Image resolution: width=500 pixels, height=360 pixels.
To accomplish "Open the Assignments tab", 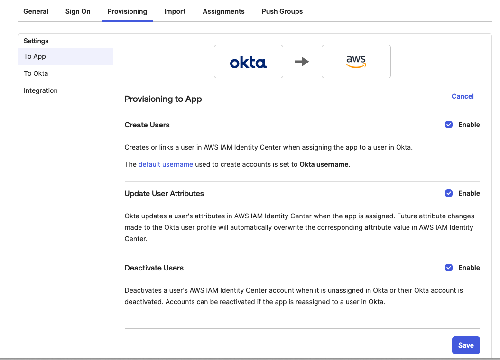I will pyautogui.click(x=223, y=11).
